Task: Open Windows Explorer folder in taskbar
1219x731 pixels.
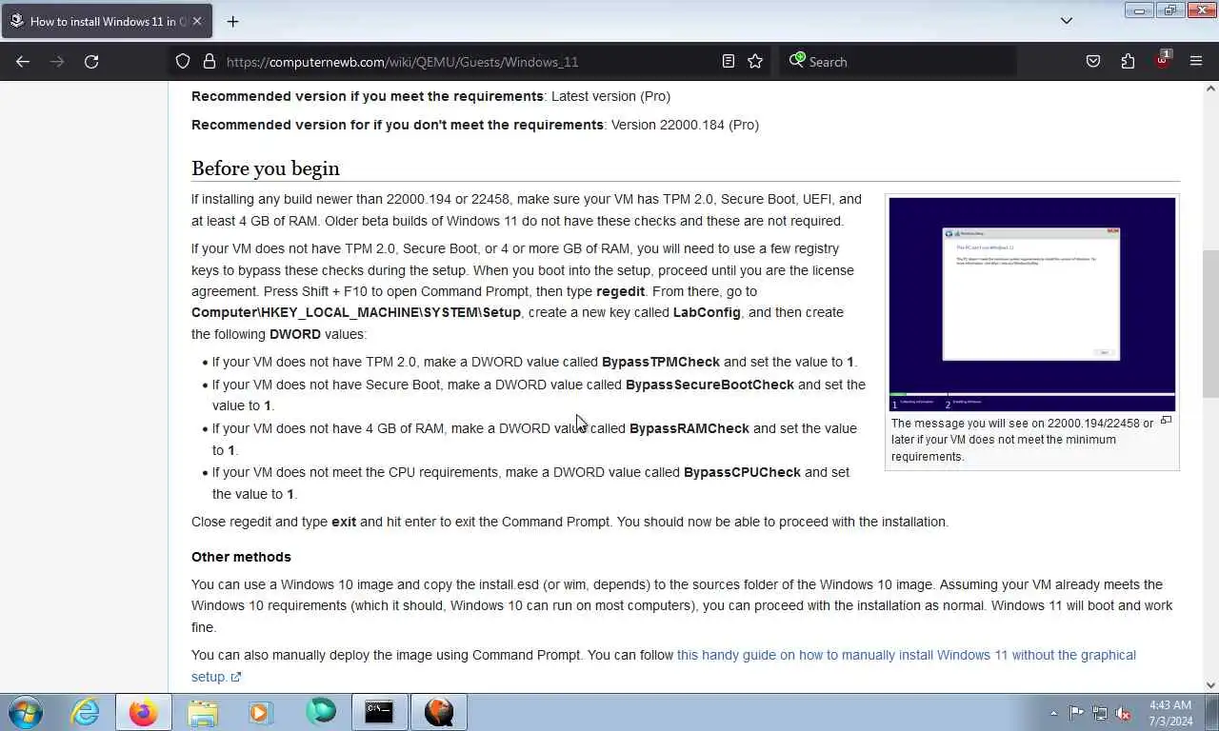Action: click(203, 712)
